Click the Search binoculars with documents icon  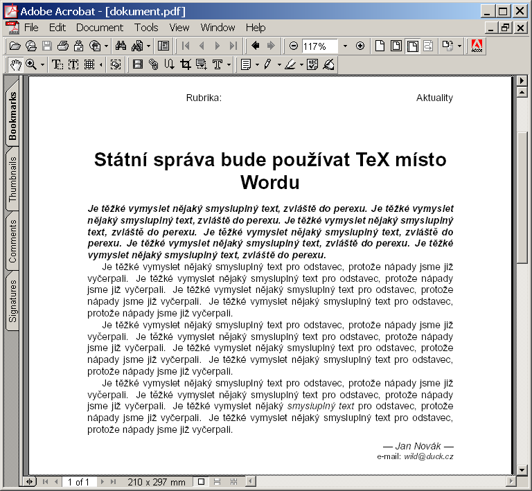pyautogui.click(x=137, y=46)
